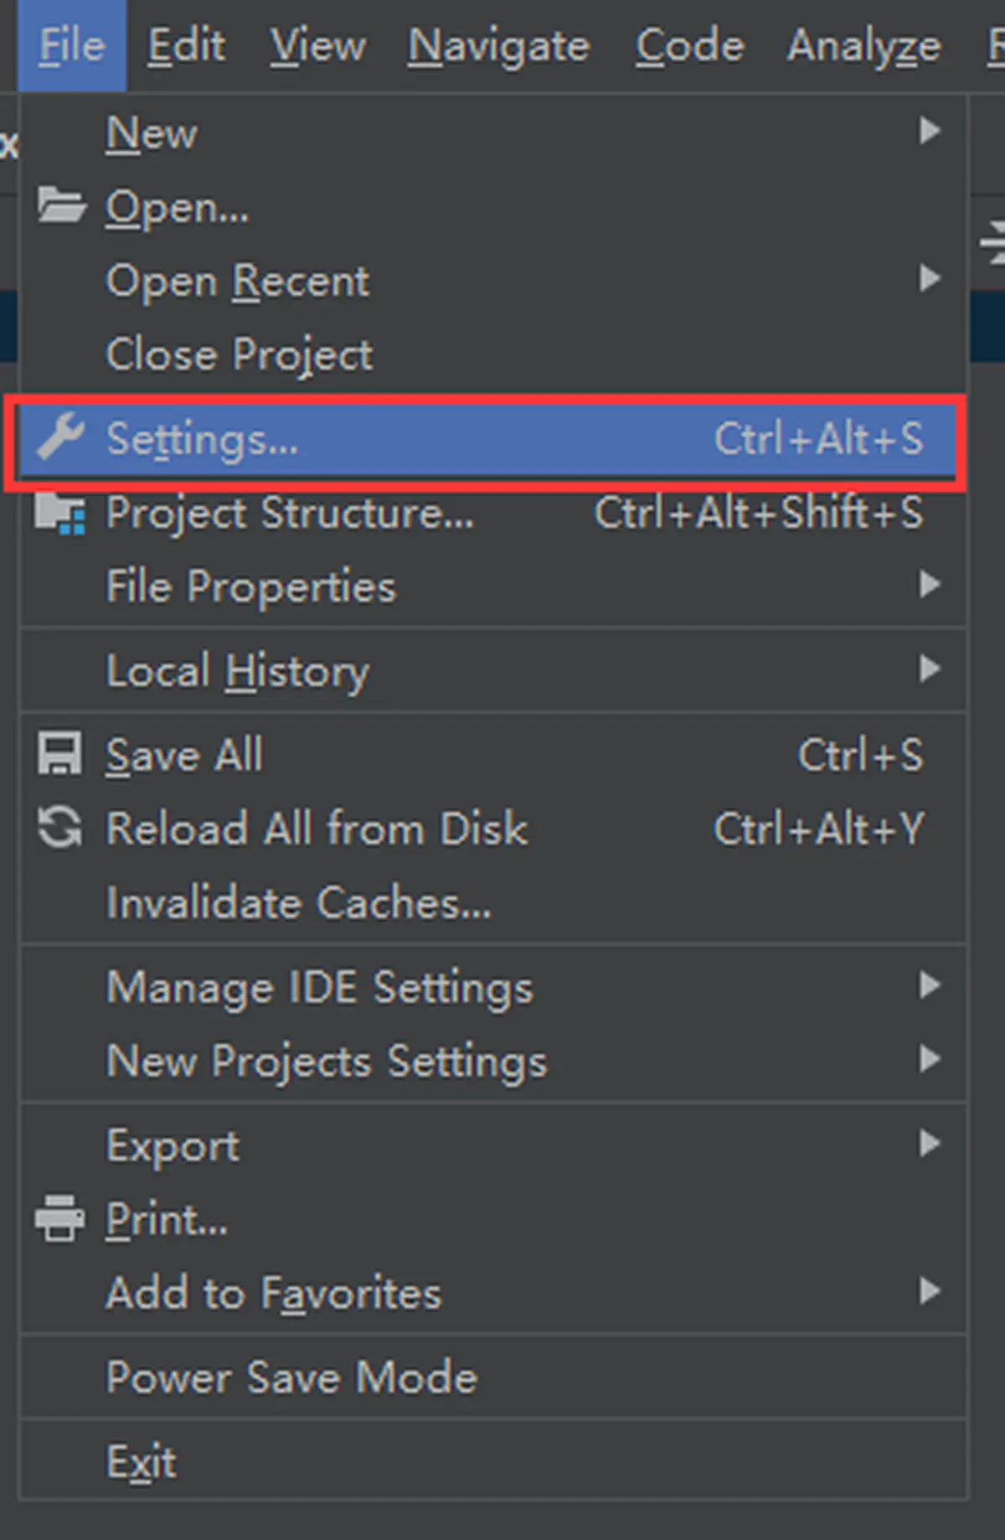Expand the Local History submenu arrow

[930, 669]
